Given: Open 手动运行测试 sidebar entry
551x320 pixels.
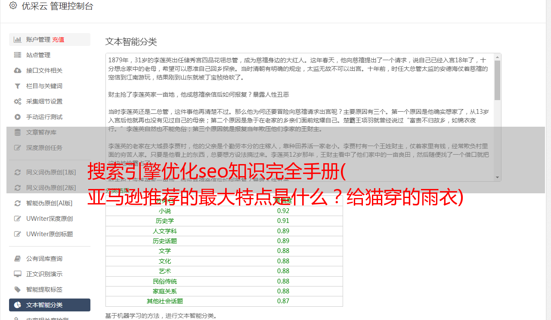Looking at the screenshot, I should tap(50, 117).
